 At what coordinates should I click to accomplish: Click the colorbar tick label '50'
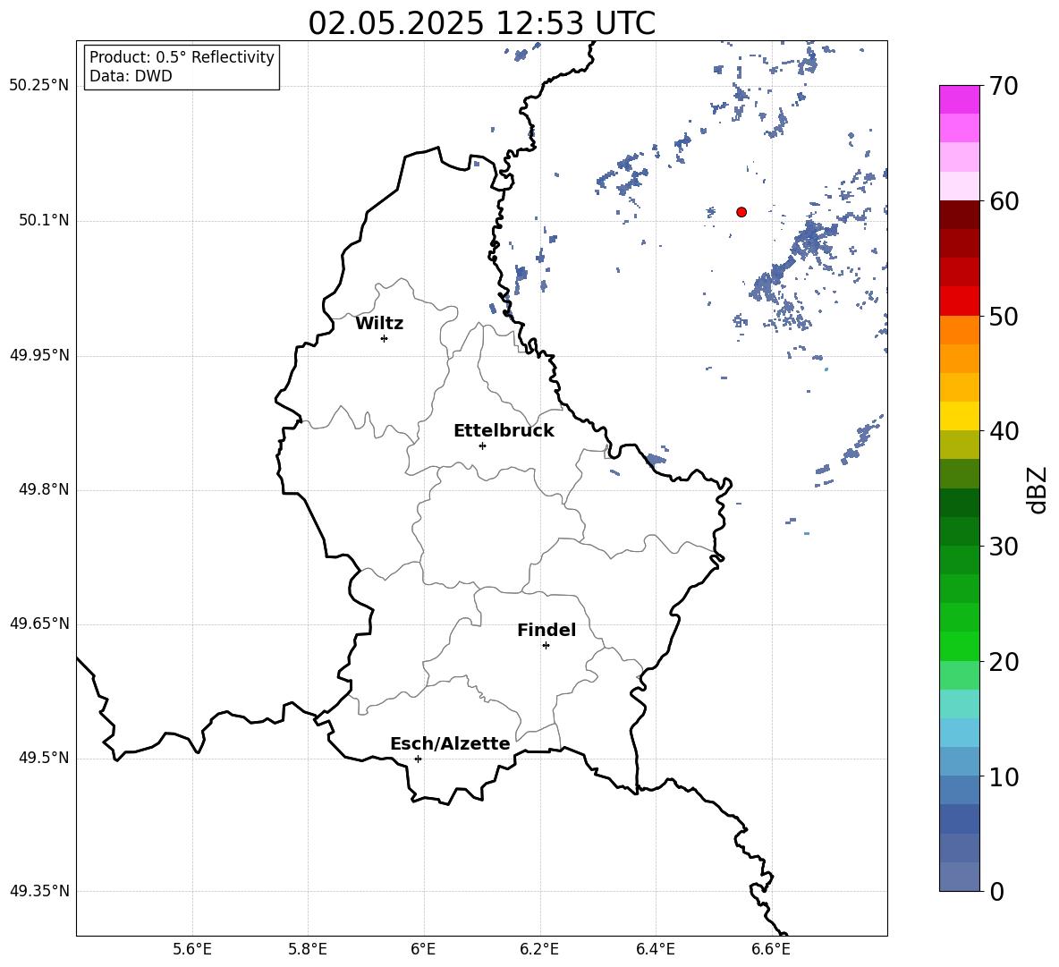click(1004, 316)
